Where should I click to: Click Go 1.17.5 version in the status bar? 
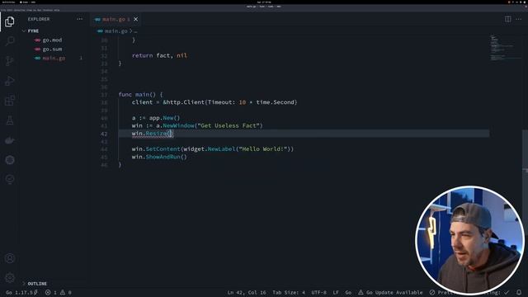pyautogui.click(x=21, y=292)
